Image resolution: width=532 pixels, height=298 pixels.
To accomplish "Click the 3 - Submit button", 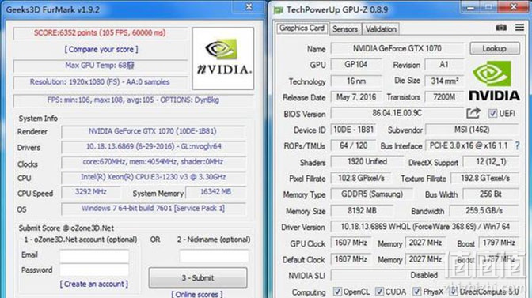I will pos(198,277).
